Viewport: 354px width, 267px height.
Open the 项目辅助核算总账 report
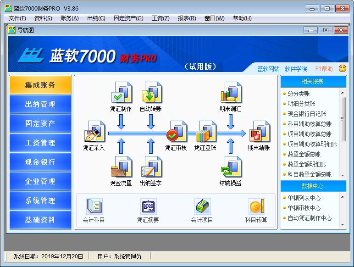[310, 134]
